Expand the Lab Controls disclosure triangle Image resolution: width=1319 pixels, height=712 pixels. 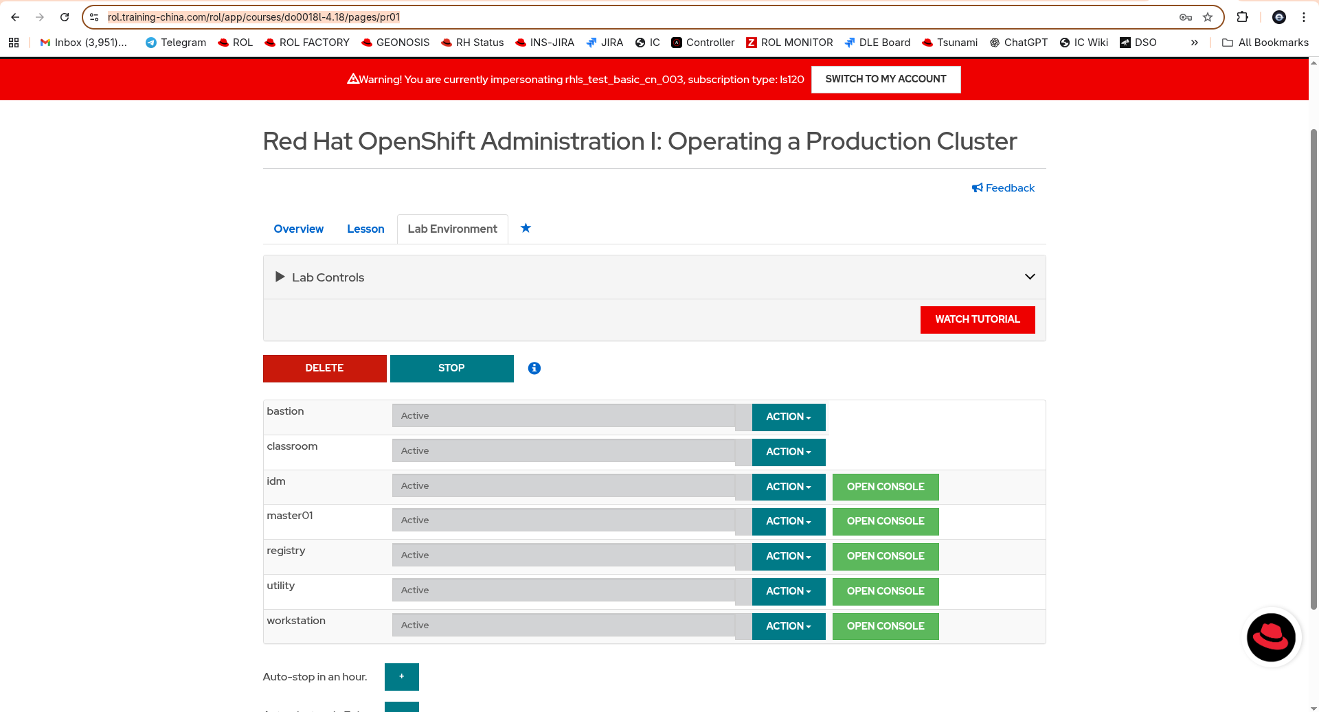[x=280, y=277]
